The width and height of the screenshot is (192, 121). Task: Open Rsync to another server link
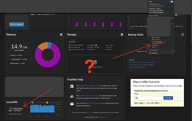tap(137, 67)
